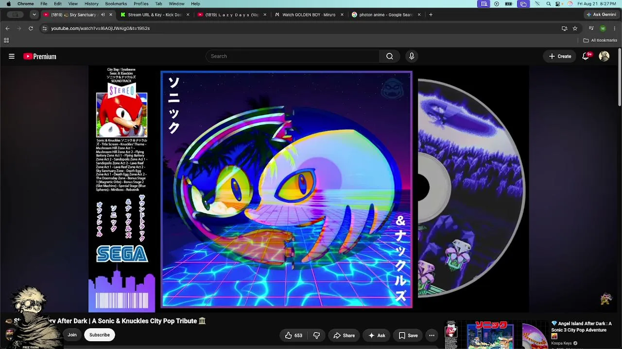This screenshot has height=349, width=622.
Task: Open Angel Island After Dark recommended thumbnail
Action: (496, 334)
